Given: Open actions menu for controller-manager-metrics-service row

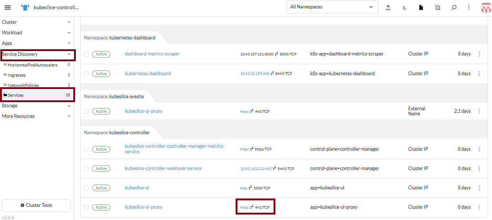Looking at the screenshot, I should [479, 149].
